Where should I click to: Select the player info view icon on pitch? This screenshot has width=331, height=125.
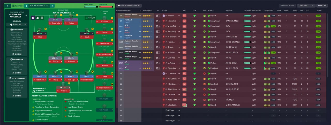click(33, 18)
